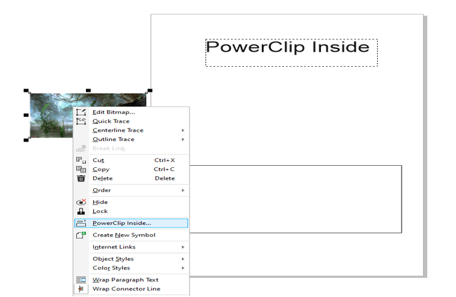The width and height of the screenshot is (456, 297).
Task: Click the Wrap Paragraph Text icon
Action: click(x=81, y=280)
